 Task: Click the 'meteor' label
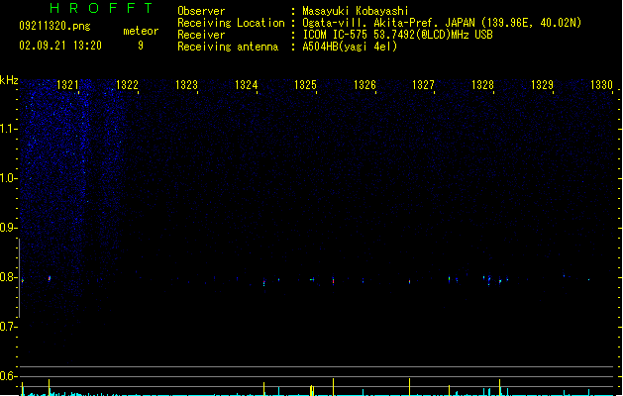pyautogui.click(x=141, y=31)
